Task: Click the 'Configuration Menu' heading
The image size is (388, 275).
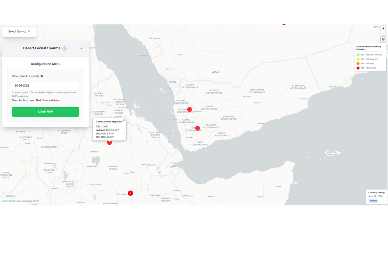Action: (45, 64)
